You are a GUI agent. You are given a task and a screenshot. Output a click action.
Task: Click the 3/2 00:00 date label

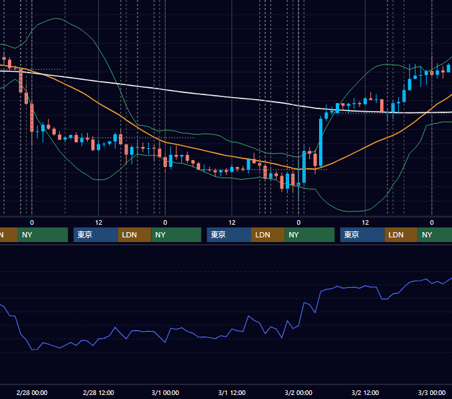click(298, 392)
